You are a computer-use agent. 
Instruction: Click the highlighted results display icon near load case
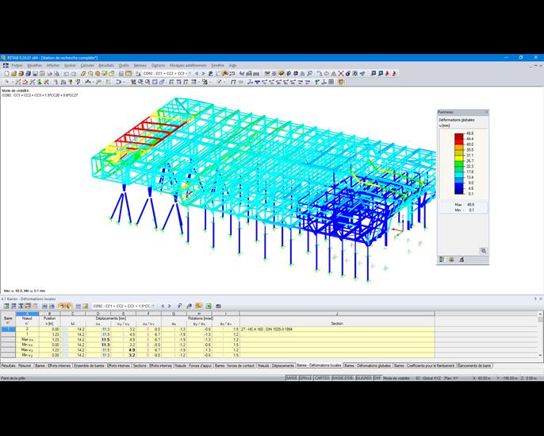tap(225, 73)
